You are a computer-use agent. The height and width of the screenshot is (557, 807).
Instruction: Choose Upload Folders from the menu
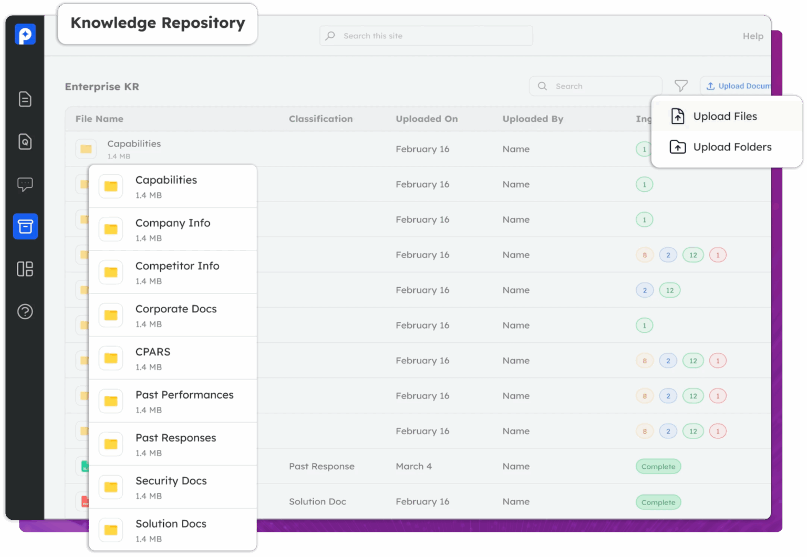coord(732,147)
